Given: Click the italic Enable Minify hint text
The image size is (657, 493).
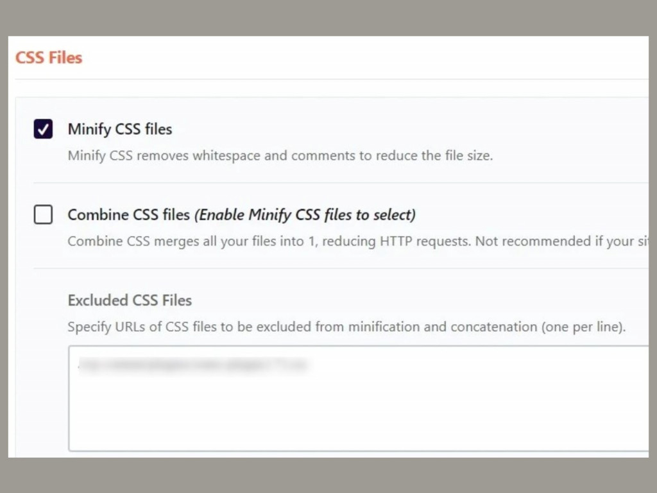Looking at the screenshot, I should coord(306,214).
